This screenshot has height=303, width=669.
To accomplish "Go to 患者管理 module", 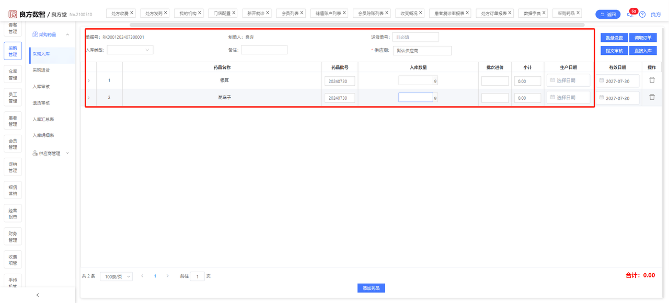I will (x=13, y=121).
